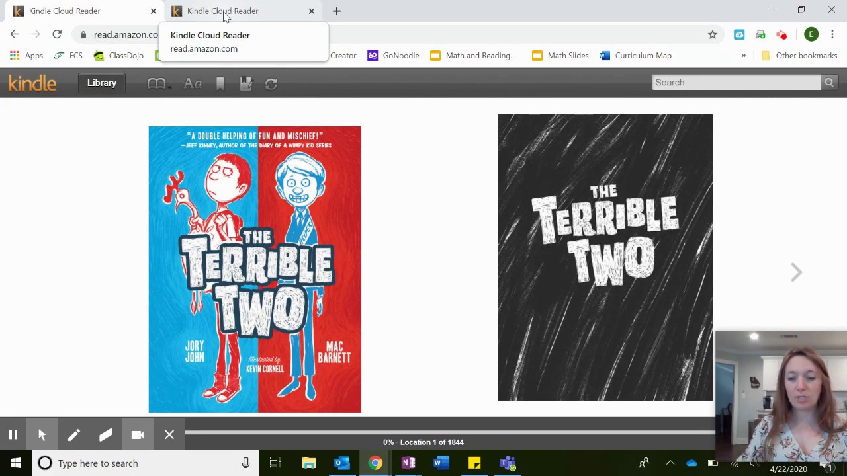Open the Chrome three-dot menu

(832, 34)
